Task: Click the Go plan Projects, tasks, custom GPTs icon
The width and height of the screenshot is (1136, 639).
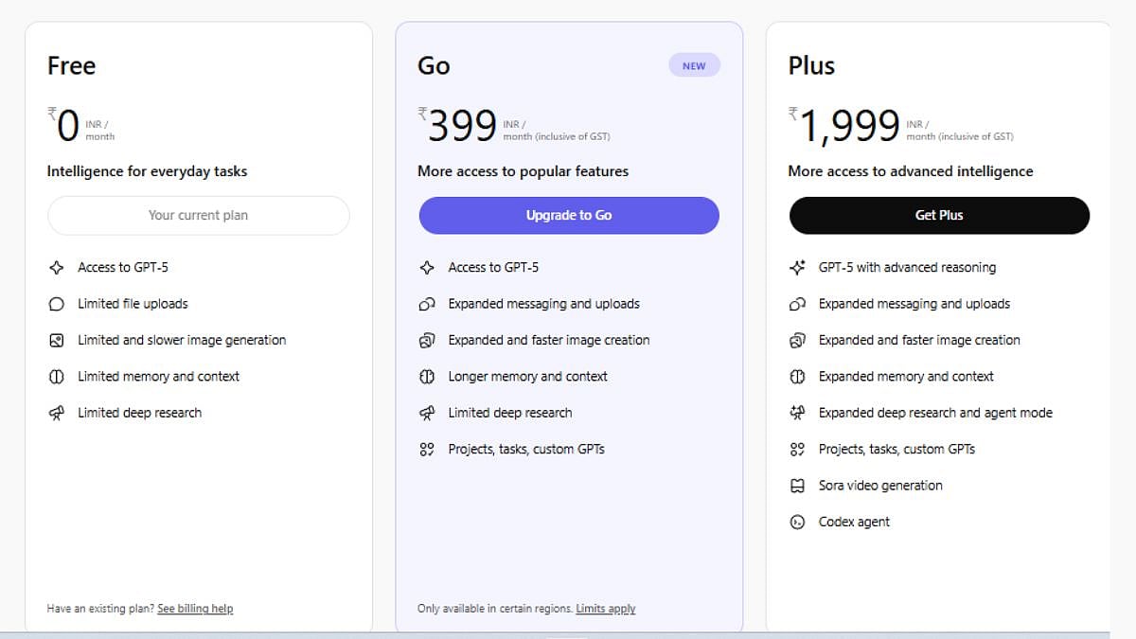Action: [x=427, y=450]
